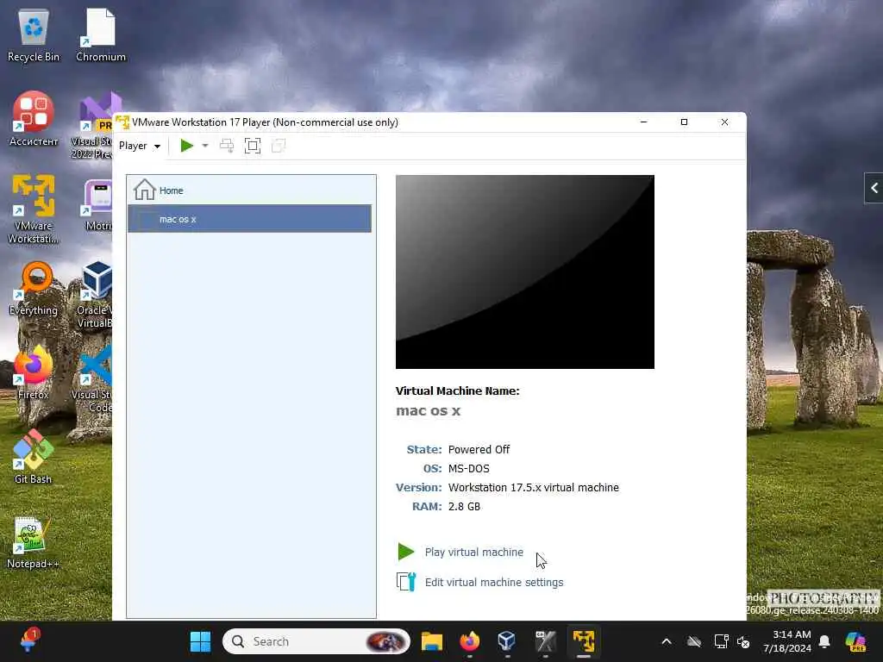Open the widgets icon with badge on taskbar
Screen dimensions: 883x662
point(28,640)
